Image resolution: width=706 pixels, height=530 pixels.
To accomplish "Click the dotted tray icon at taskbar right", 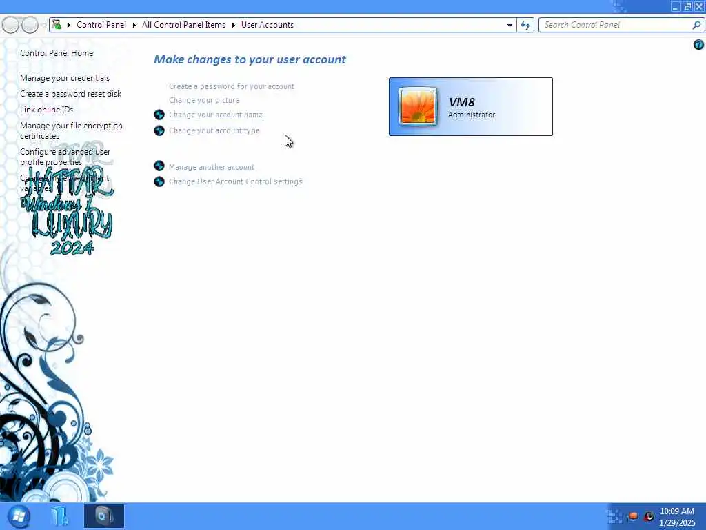I will click(614, 516).
